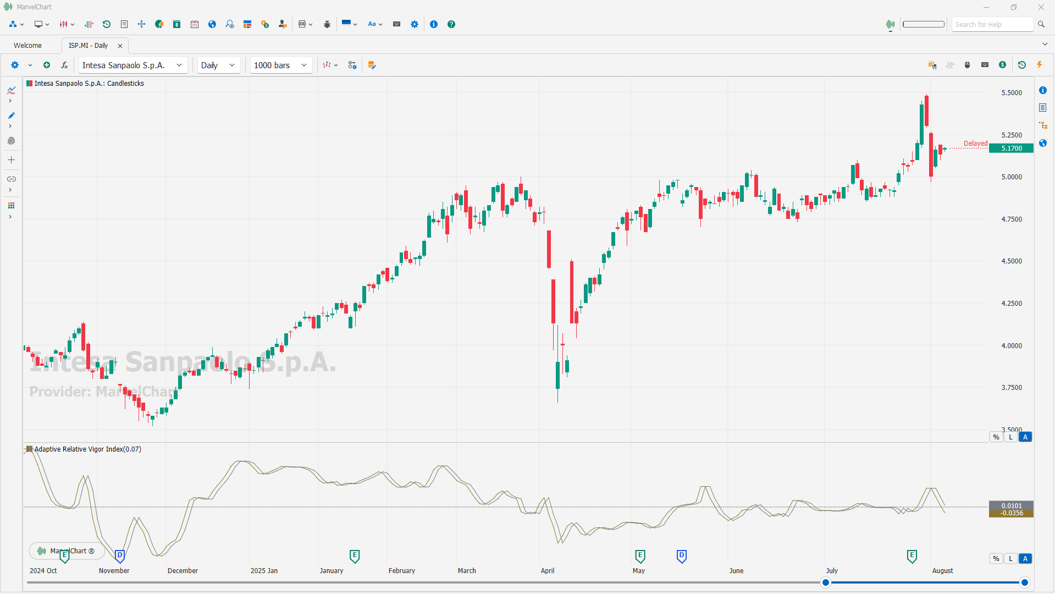1055x594 pixels.
Task: Expand the tab list chevron at right
Action: [1045, 44]
